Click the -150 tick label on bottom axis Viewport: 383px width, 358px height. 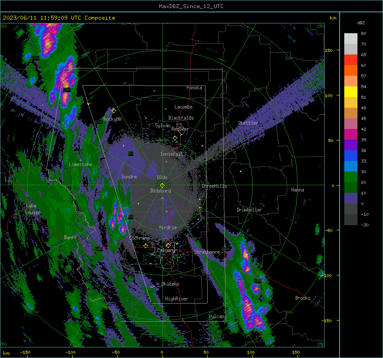pyautogui.click(x=25, y=352)
